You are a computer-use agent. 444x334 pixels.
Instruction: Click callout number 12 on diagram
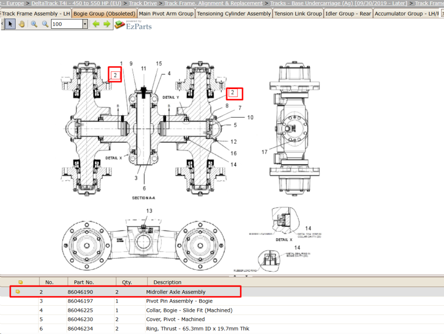pyautogui.click(x=234, y=142)
